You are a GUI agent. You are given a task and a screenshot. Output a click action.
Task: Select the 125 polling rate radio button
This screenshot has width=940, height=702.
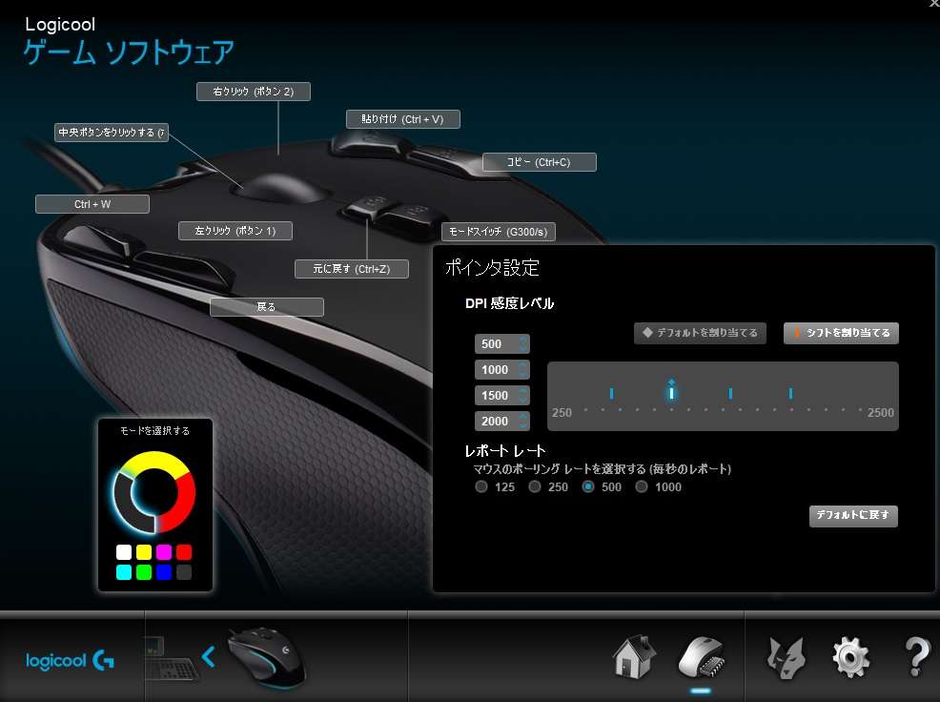[x=481, y=486]
